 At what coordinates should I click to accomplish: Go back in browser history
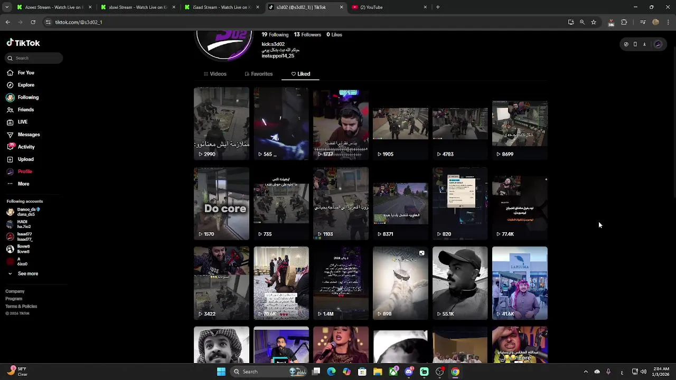click(x=8, y=22)
